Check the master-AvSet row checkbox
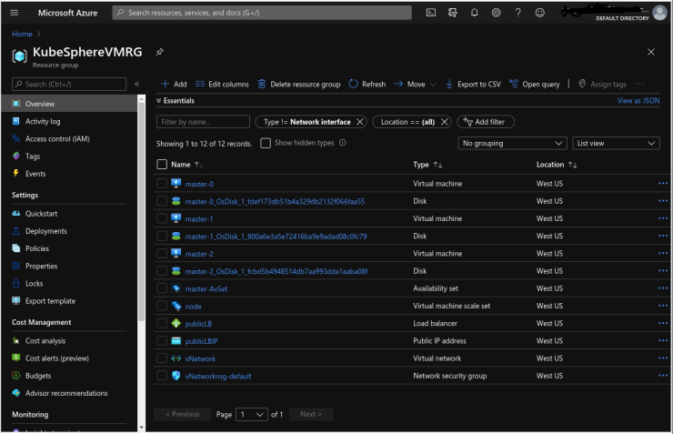This screenshot has width=673, height=434. click(x=162, y=288)
